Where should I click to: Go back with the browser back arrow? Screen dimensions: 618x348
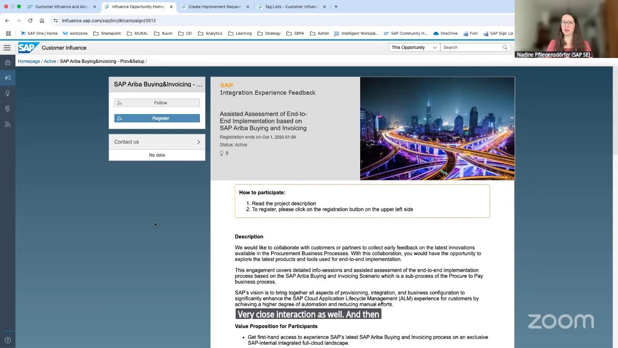pyautogui.click(x=7, y=21)
